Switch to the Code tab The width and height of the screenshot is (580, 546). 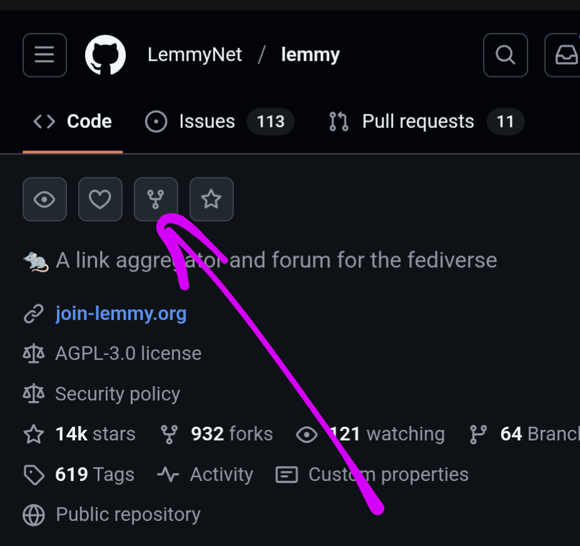coord(73,122)
